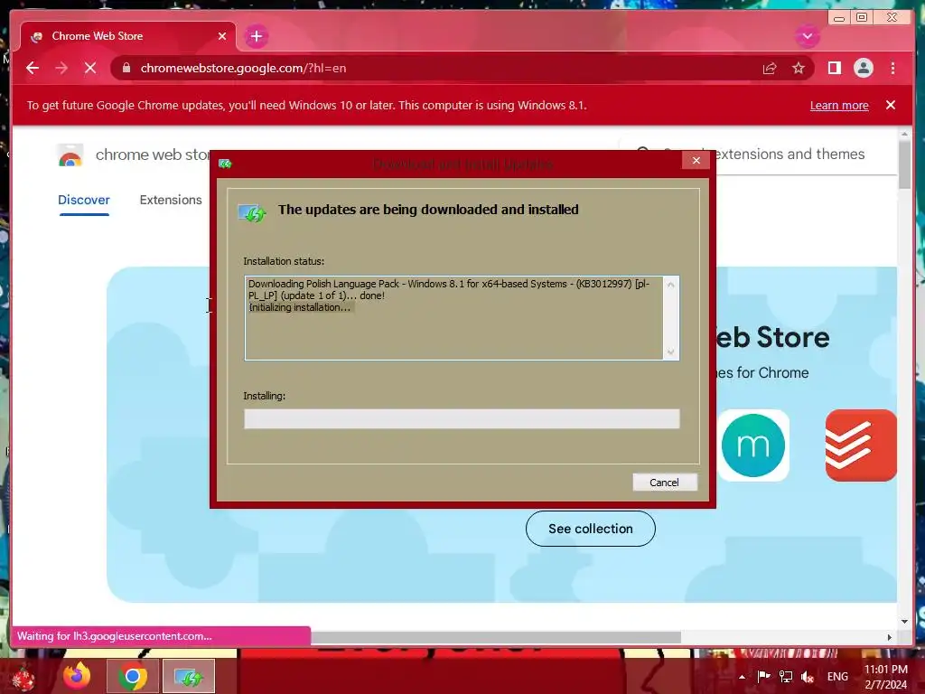This screenshot has height=694, width=925.
Task: Click the Start button ornament icon
Action: click(x=23, y=678)
